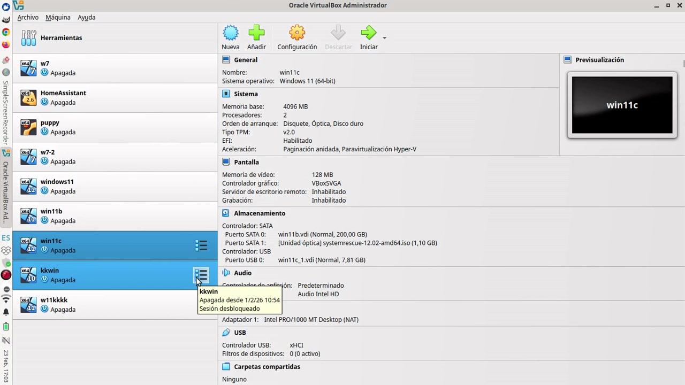The image size is (685, 385).
Task: Open the notification bell in the tray
Action: (x=6, y=312)
